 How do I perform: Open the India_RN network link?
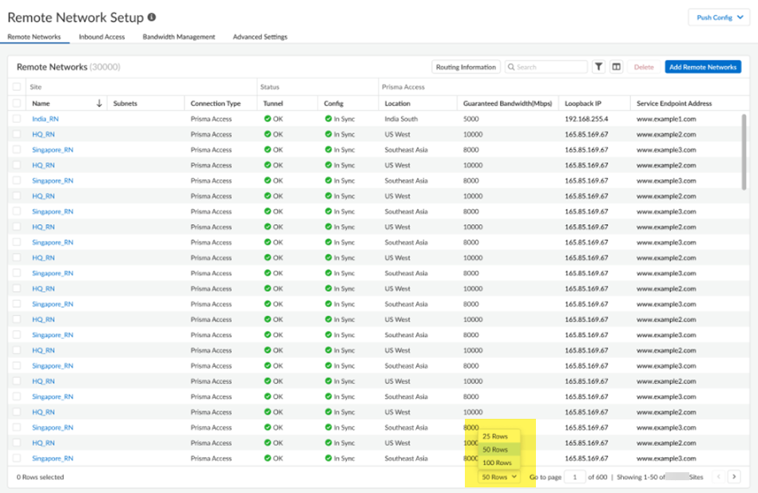[45, 119]
